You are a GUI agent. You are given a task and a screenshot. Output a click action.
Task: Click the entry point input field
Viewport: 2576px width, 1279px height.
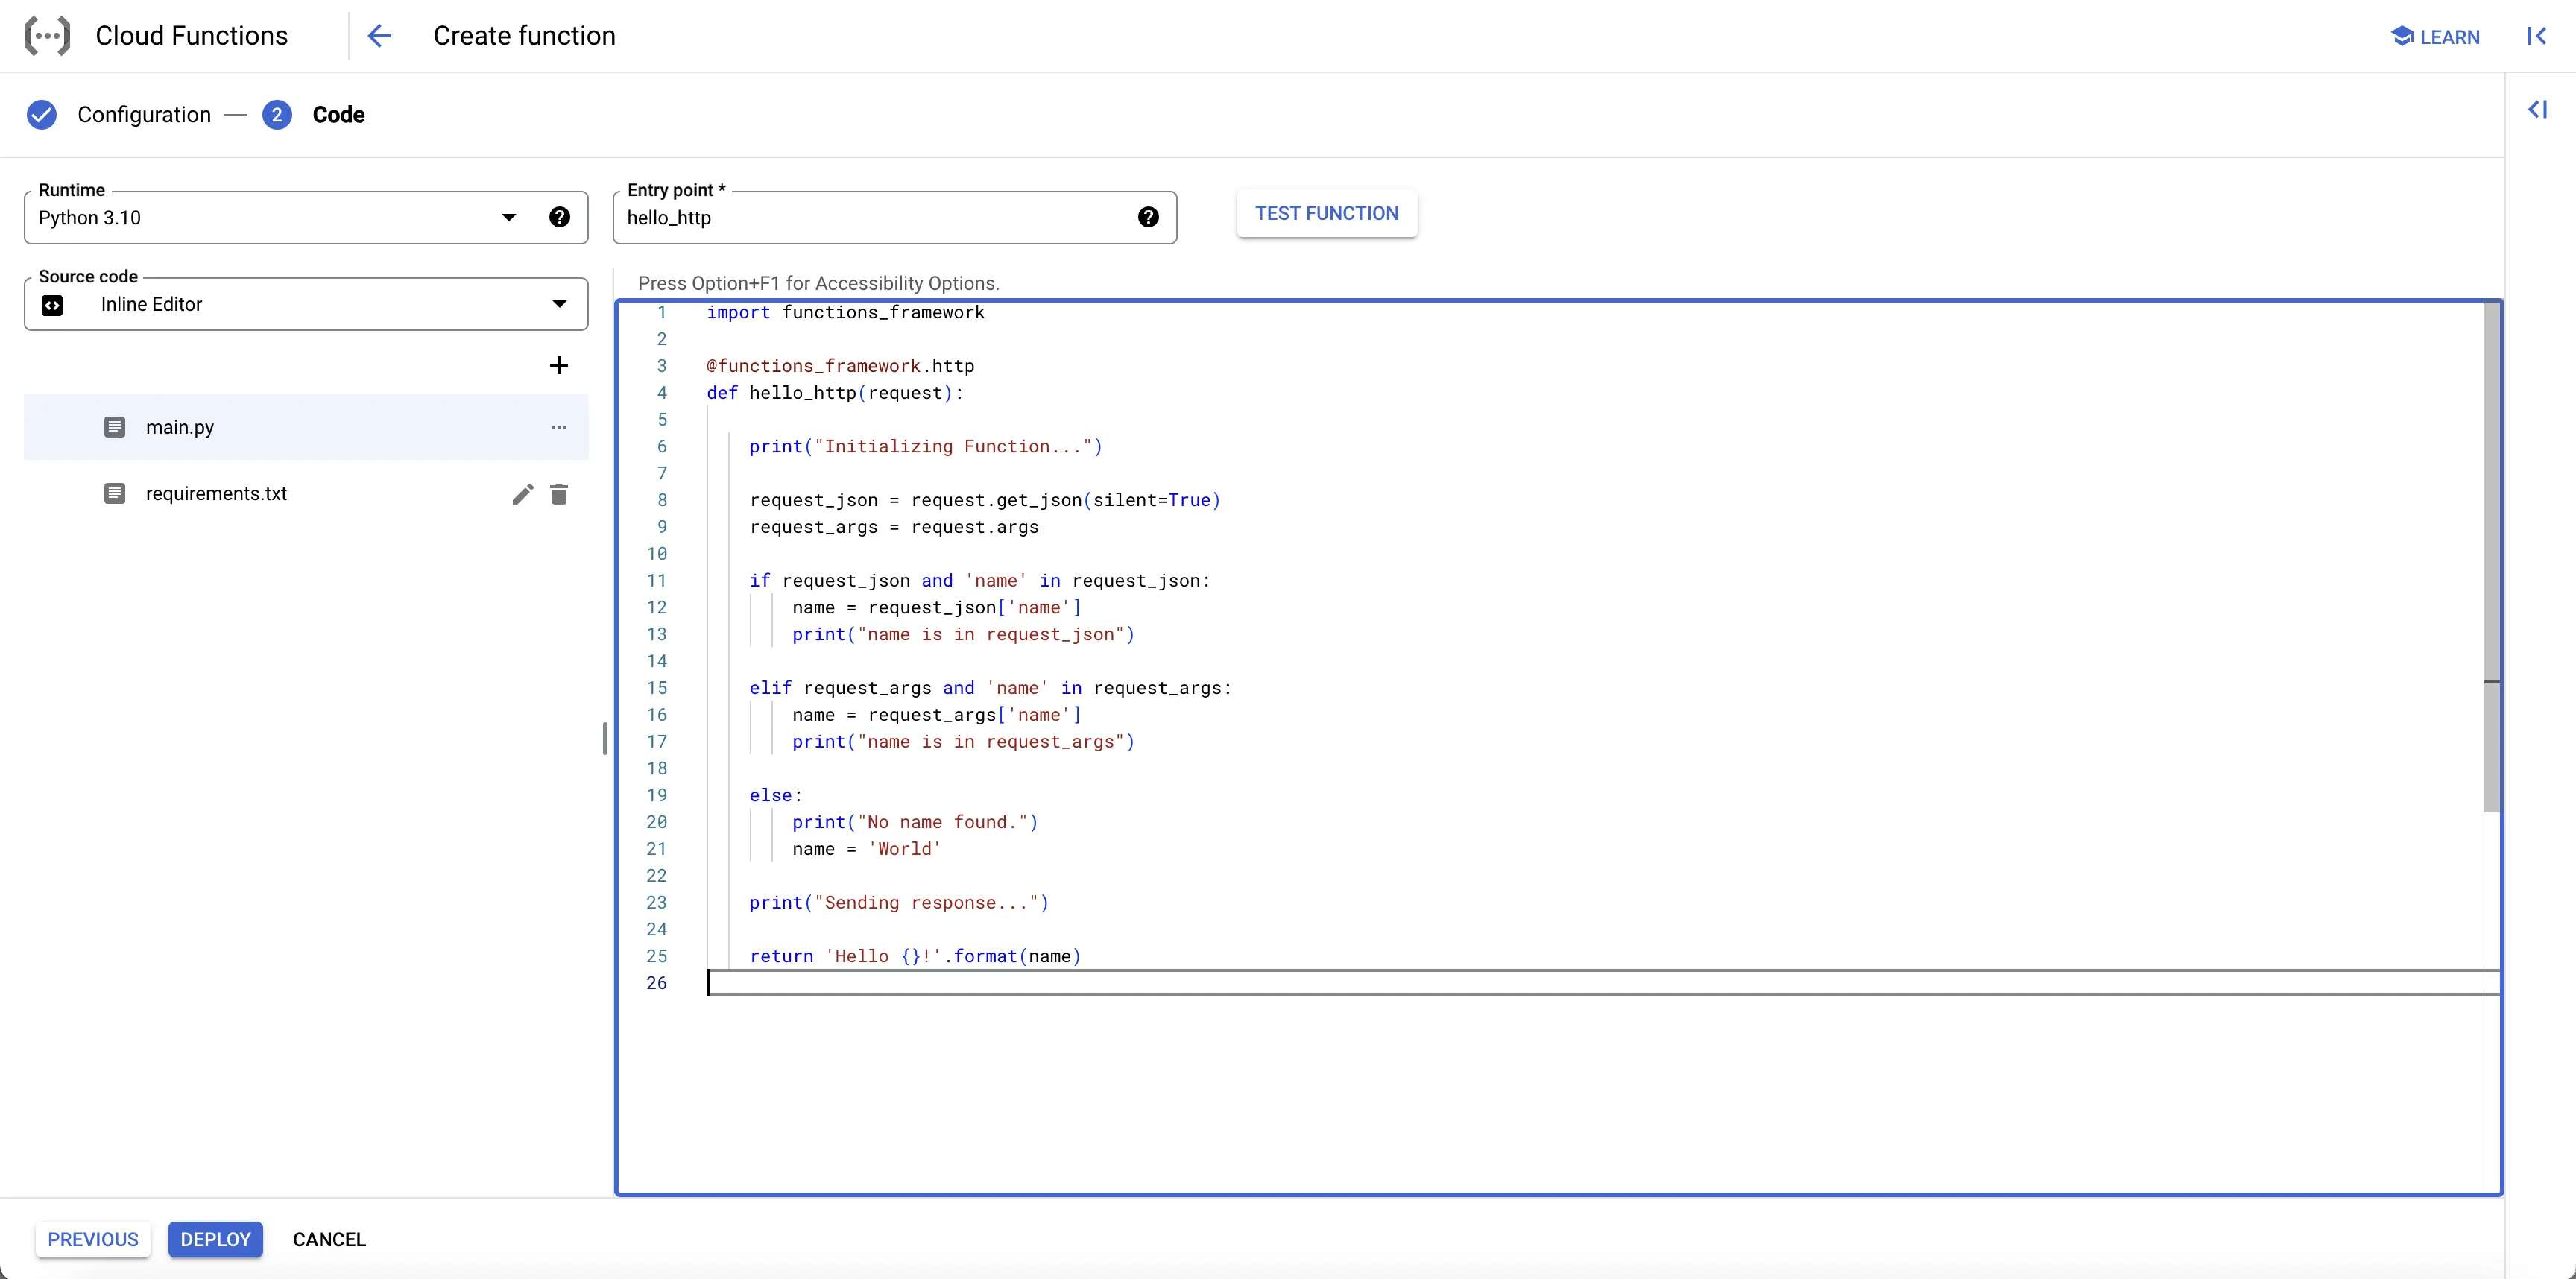pos(885,217)
